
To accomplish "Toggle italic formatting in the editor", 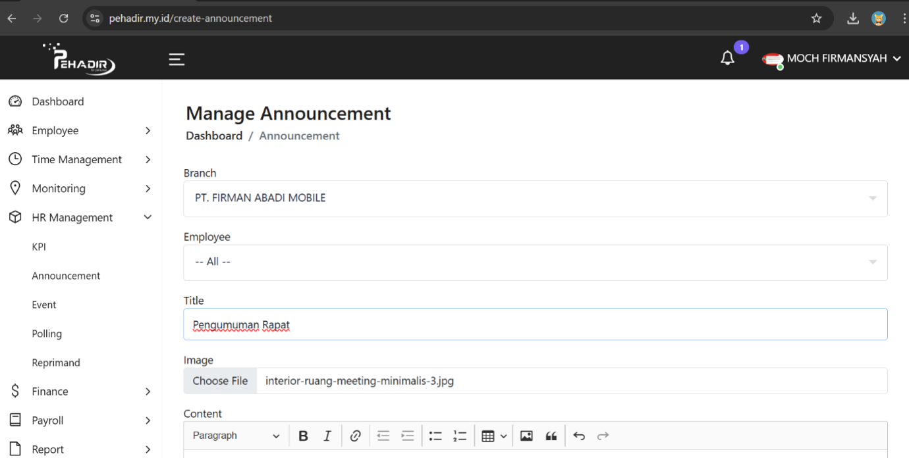I will tap(327, 435).
